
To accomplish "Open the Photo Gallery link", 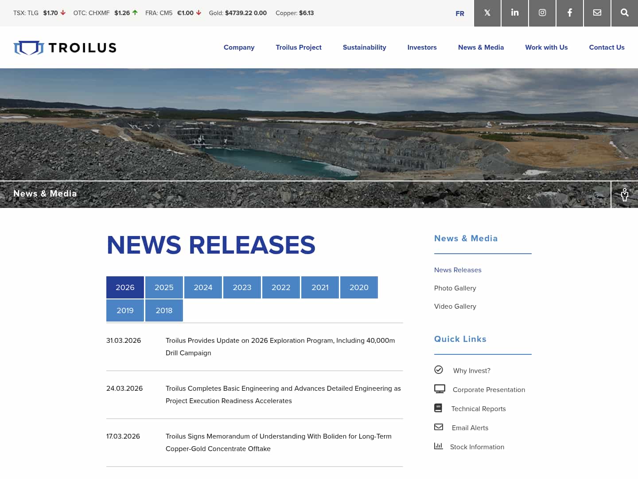I will click(455, 288).
